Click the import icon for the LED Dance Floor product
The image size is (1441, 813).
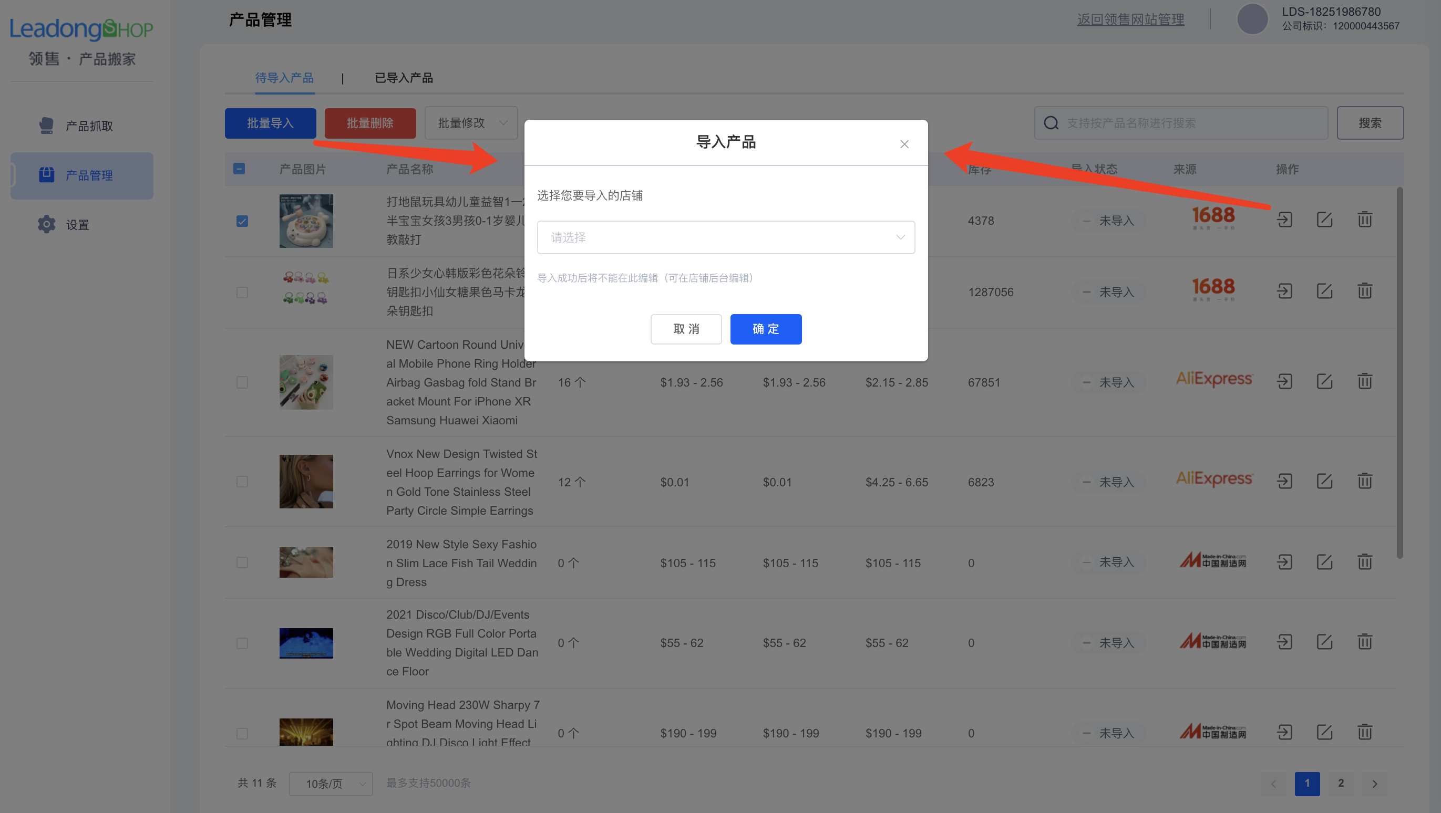coord(1284,642)
